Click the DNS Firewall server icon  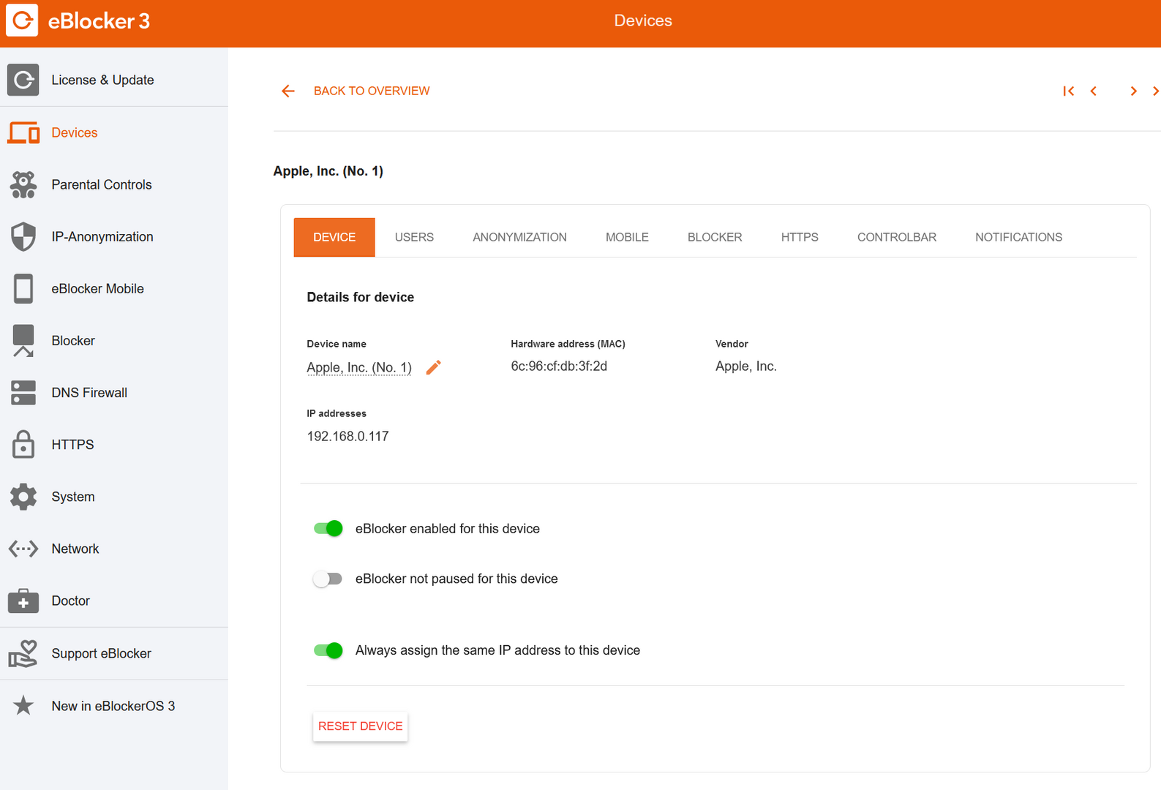(x=23, y=393)
